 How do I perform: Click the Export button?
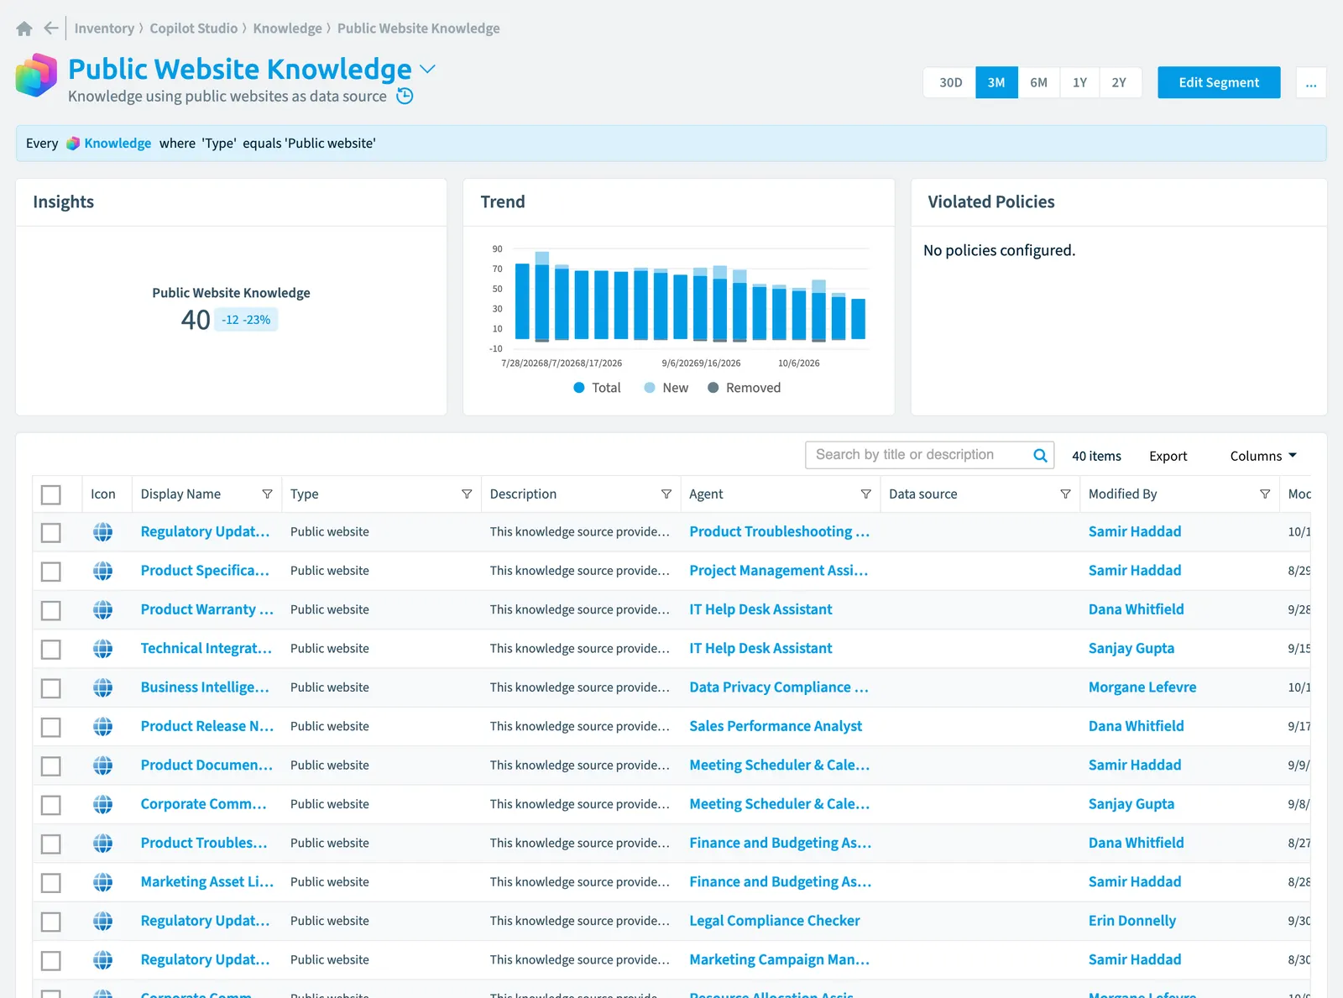click(x=1168, y=456)
